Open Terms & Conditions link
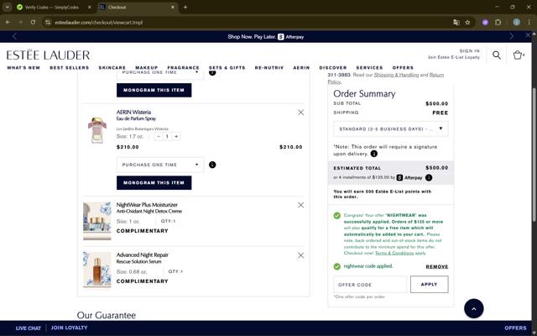The image size is (537, 336). coord(394,253)
